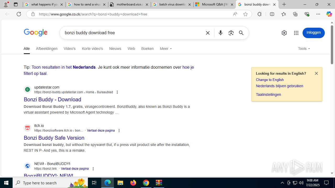The height and width of the screenshot is (188, 335).
Task: Launch Firefox from taskbar
Action: click(x=133, y=183)
